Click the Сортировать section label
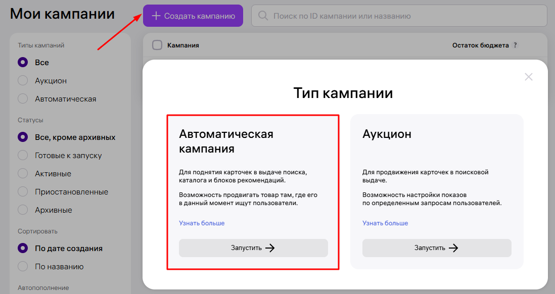Screen dimensions: 555x294 pyautogui.click(x=37, y=231)
